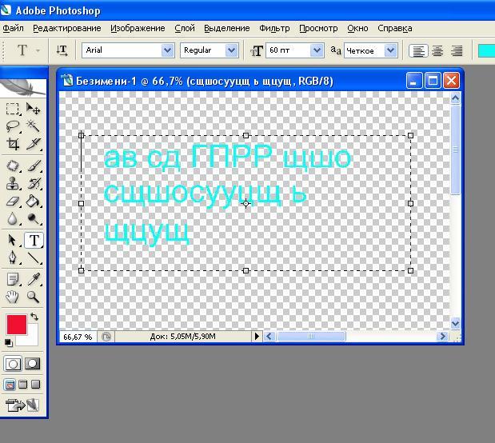This screenshot has height=443, width=495.
Task: Select the Pen tool
Action: click(13, 257)
